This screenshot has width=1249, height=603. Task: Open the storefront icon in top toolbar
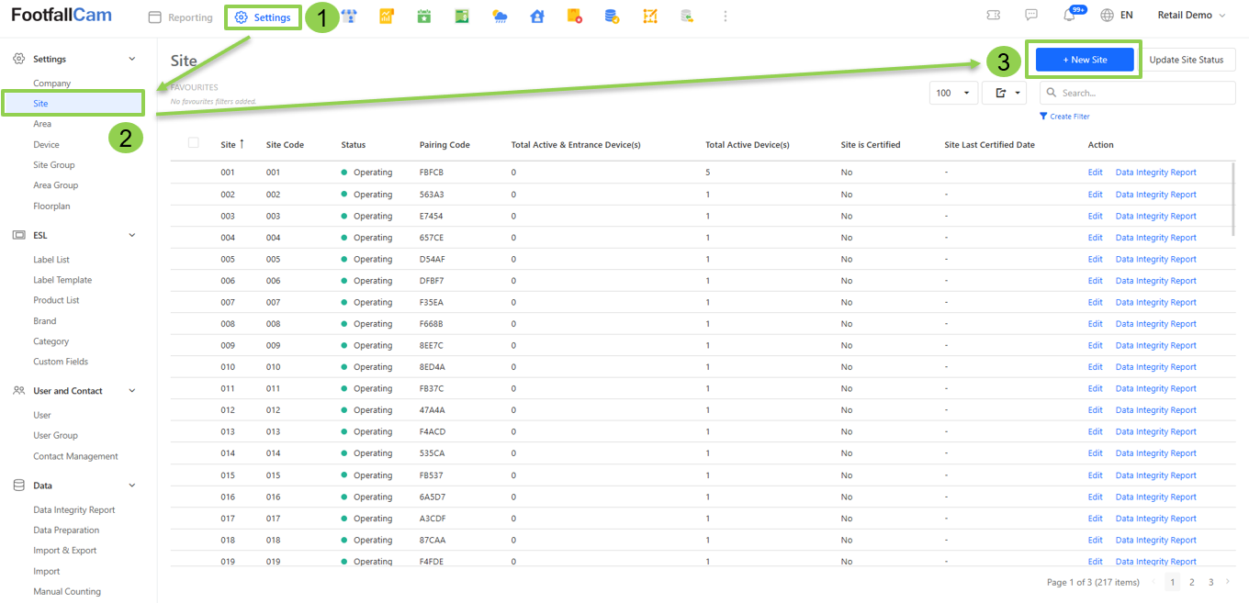pos(349,17)
